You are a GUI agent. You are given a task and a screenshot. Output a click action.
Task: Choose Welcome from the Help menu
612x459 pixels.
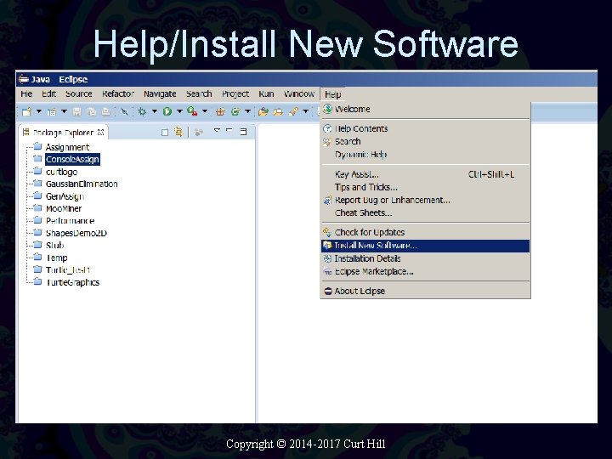point(425,110)
